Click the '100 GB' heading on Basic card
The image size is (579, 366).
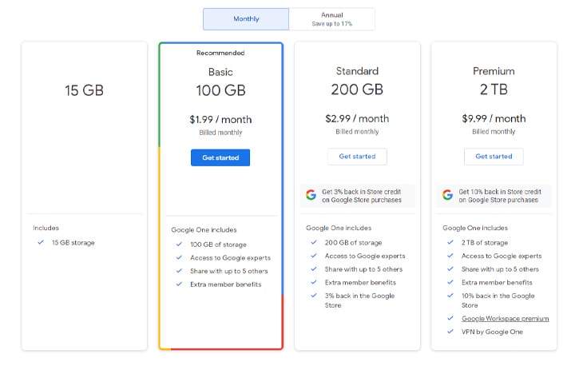pyautogui.click(x=220, y=90)
